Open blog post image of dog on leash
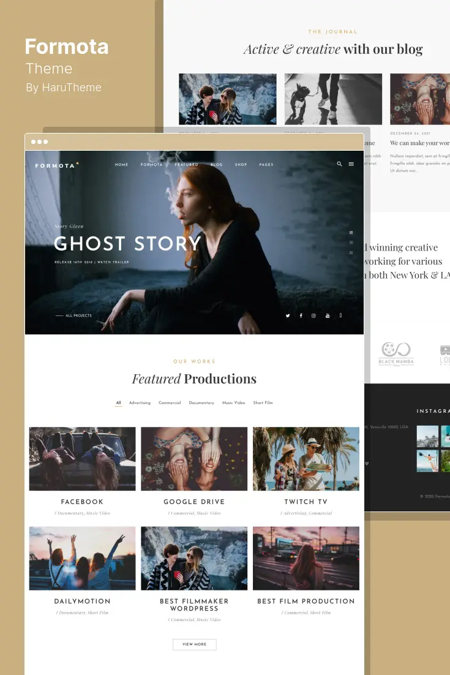Screen dimensions: 450x675 [x=333, y=99]
